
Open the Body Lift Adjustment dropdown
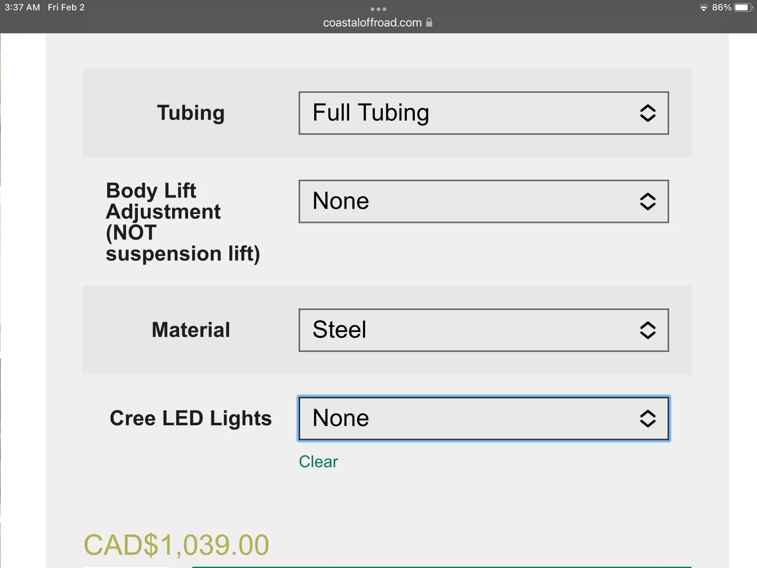tap(483, 202)
